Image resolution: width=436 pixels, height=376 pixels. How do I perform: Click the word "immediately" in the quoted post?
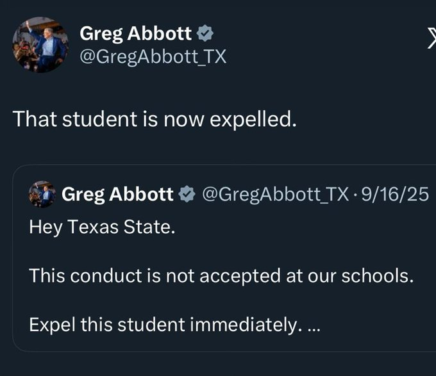coord(244,325)
